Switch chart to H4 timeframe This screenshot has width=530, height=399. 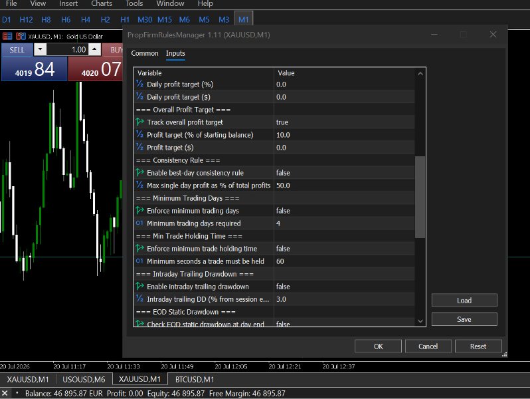coord(86,20)
